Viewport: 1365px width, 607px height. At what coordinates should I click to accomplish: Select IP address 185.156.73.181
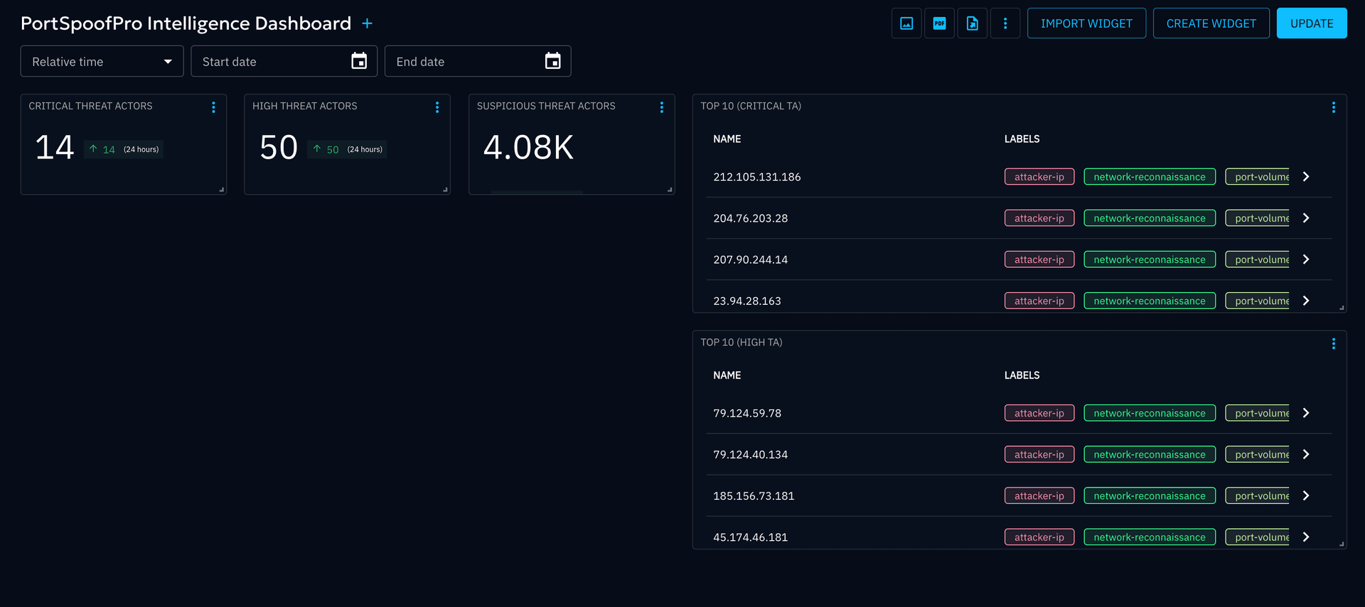(754, 496)
